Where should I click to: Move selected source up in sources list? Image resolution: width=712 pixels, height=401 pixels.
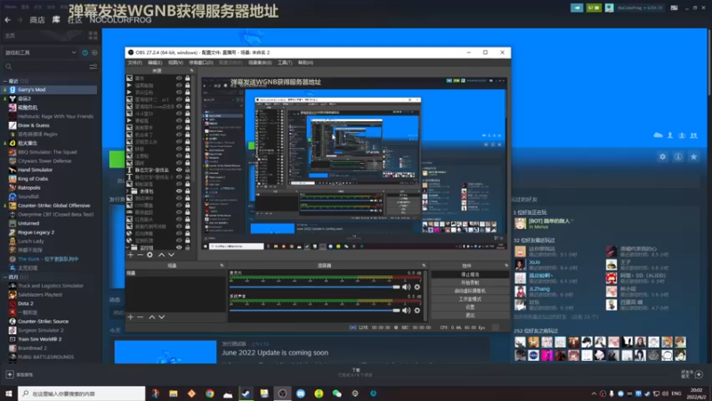[x=161, y=255]
